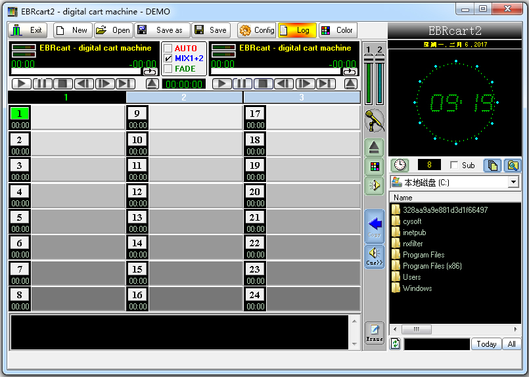Click the Save as button

pyautogui.click(x=162, y=30)
